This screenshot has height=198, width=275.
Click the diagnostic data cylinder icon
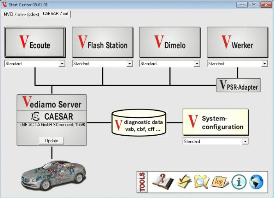coord(138,122)
